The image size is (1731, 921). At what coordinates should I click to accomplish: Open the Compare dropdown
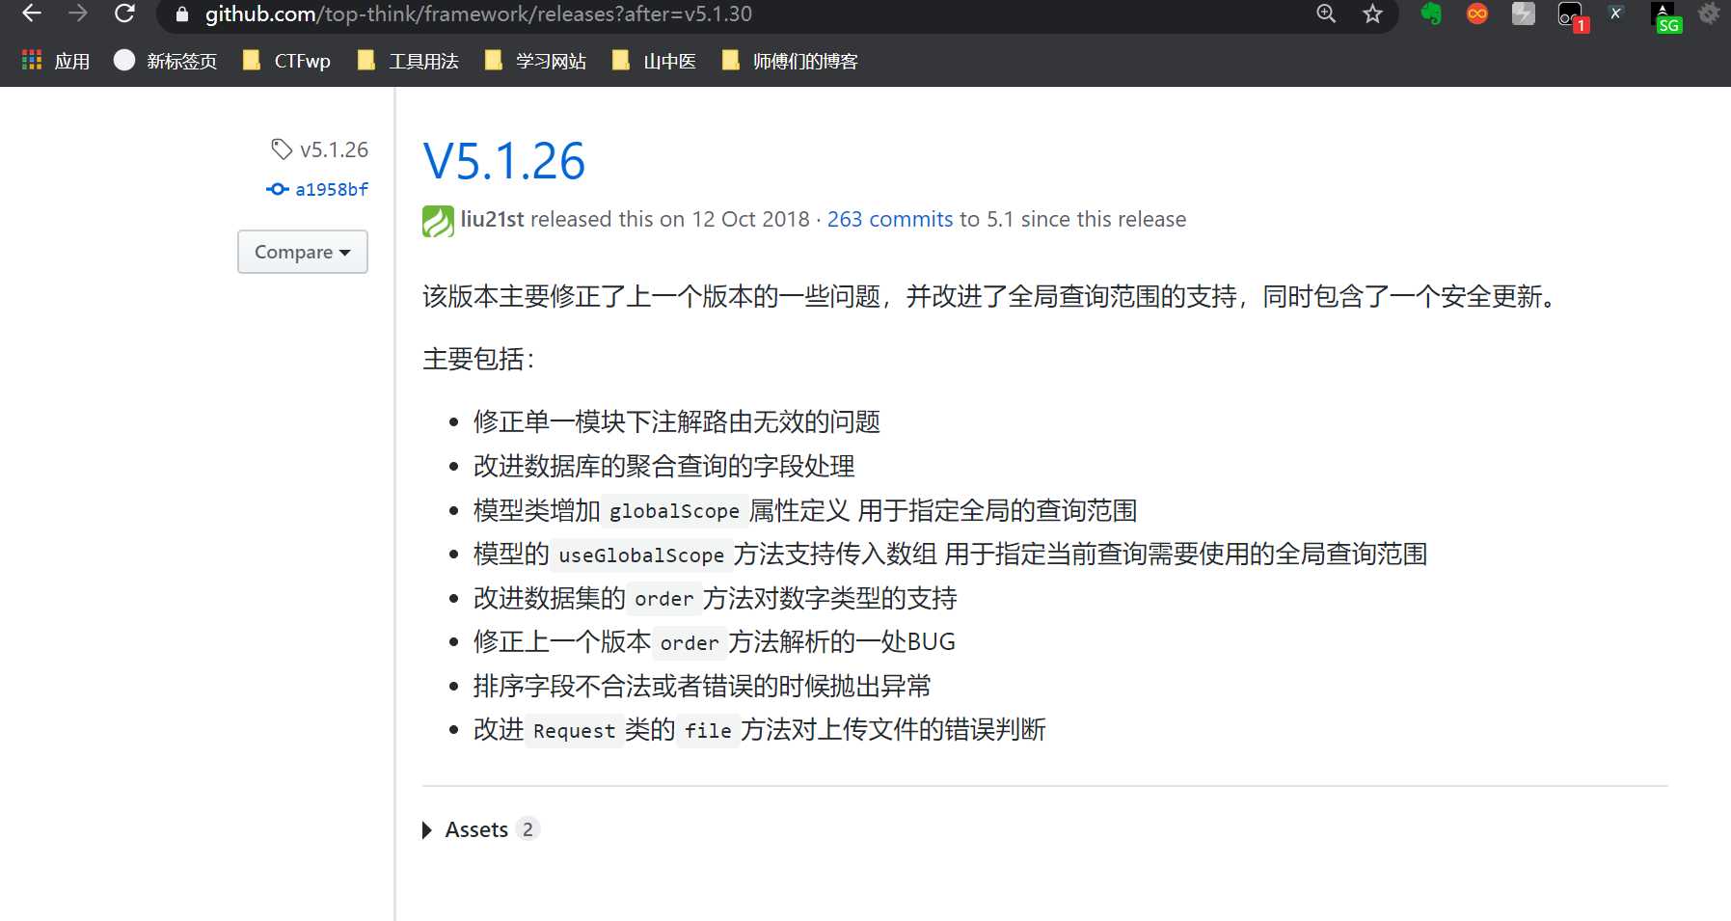click(x=303, y=252)
